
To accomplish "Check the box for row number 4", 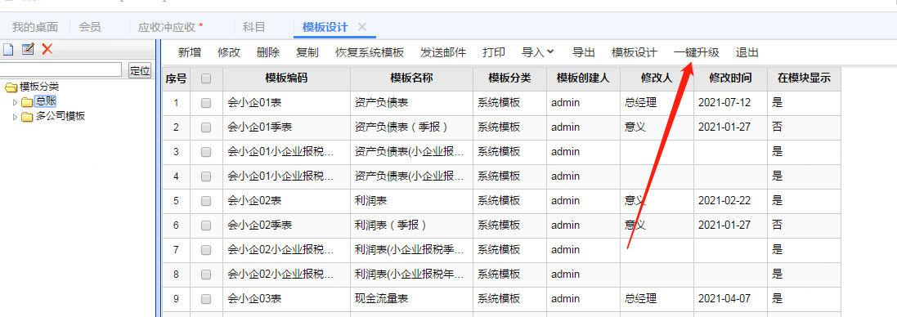I will (206, 176).
